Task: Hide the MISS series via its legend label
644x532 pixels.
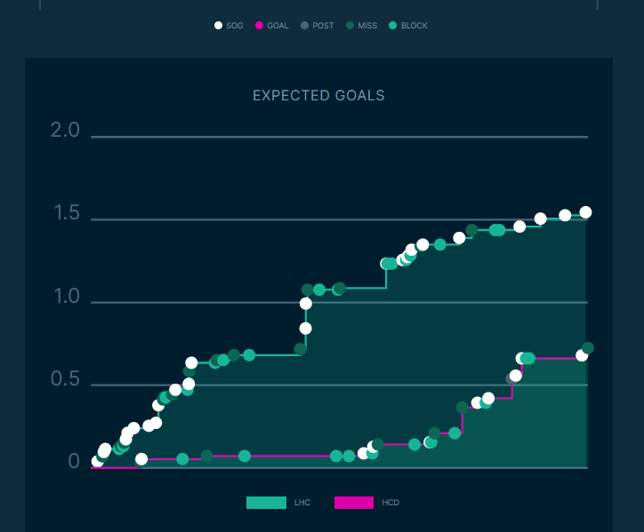Action: [x=367, y=26]
